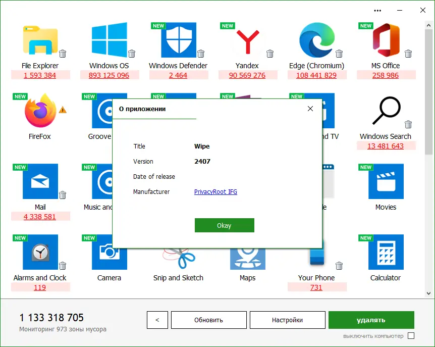Select the Windows Search magnifier icon
Screen dimensions: 435x347
tap(386, 111)
